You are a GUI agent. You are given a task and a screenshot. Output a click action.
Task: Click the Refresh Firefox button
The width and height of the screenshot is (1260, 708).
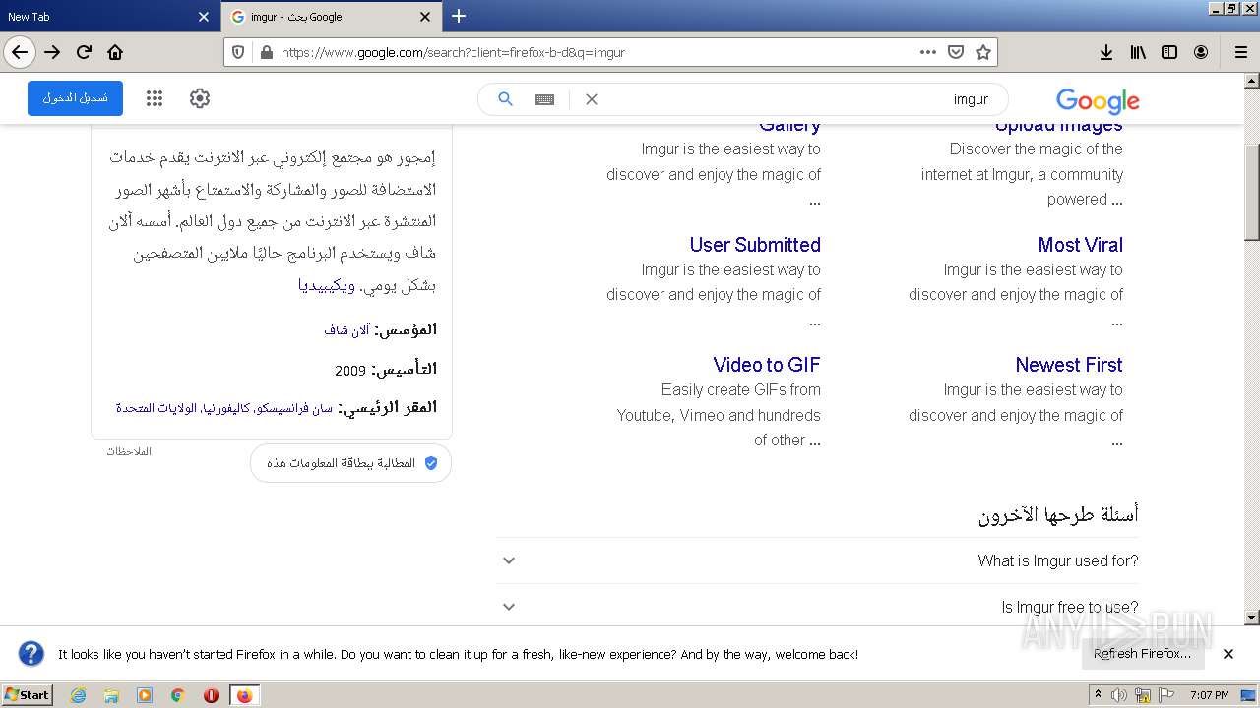[1142, 654]
